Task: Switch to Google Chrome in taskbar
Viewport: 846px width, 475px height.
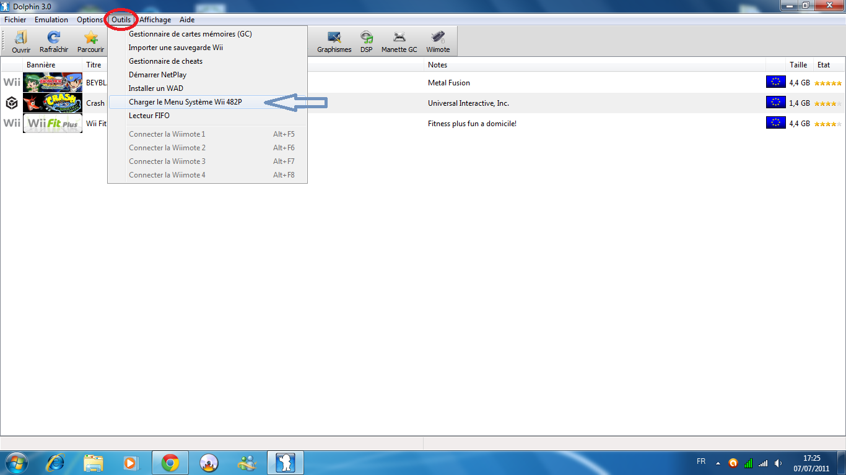Action: [x=170, y=463]
